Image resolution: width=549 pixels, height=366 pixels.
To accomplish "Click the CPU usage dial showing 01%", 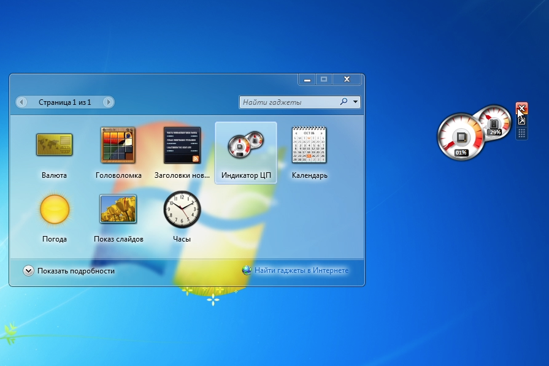I will coord(461,137).
